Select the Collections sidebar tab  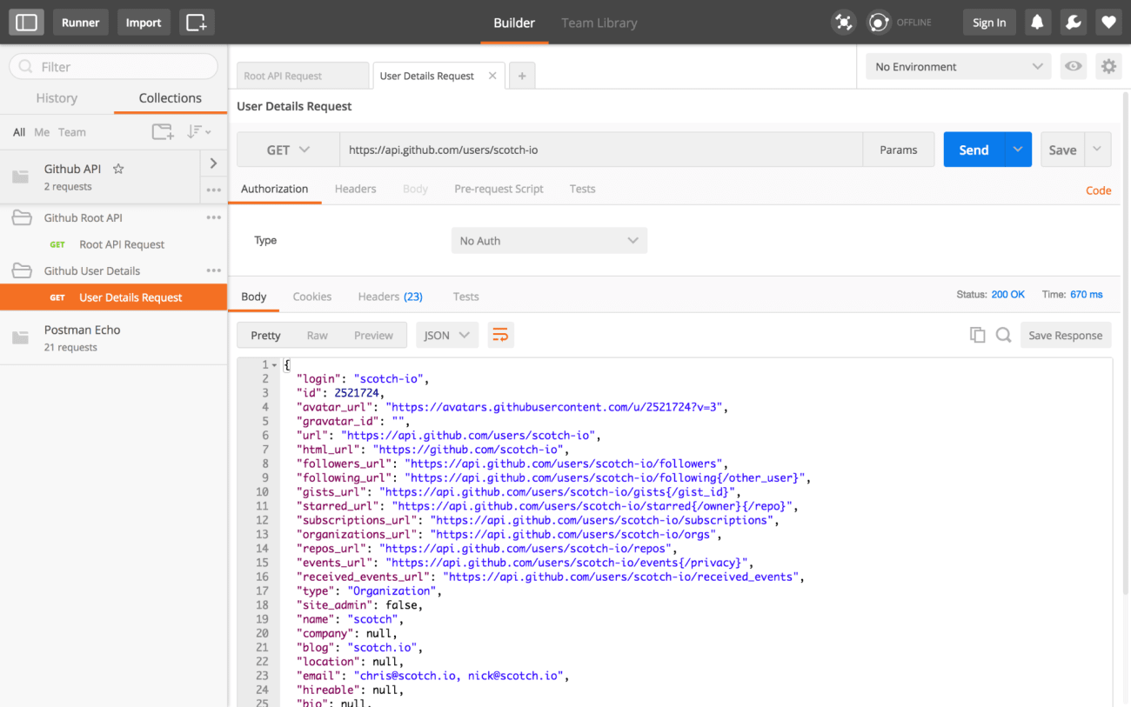click(x=171, y=98)
